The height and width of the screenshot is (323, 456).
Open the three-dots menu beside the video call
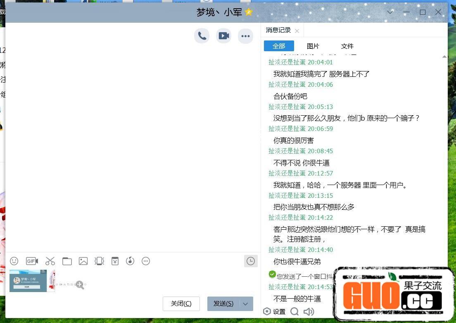pyautogui.click(x=245, y=36)
